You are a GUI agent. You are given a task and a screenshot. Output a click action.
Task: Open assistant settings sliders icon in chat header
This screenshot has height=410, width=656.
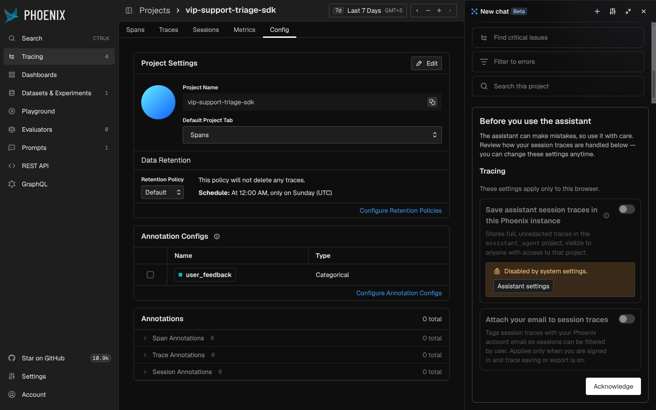613,11
